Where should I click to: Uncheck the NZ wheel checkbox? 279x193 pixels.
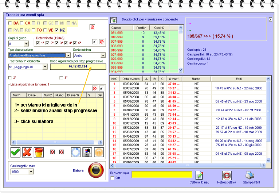coord(57,30)
